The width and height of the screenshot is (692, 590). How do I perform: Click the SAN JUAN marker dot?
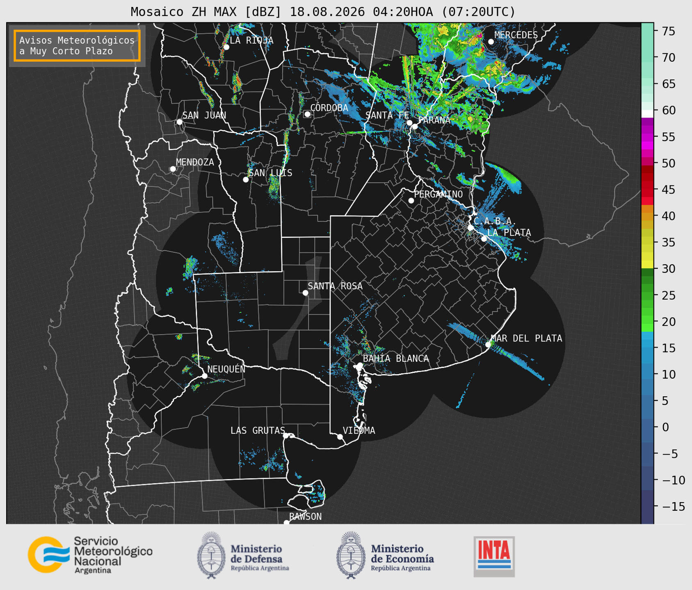click(179, 122)
